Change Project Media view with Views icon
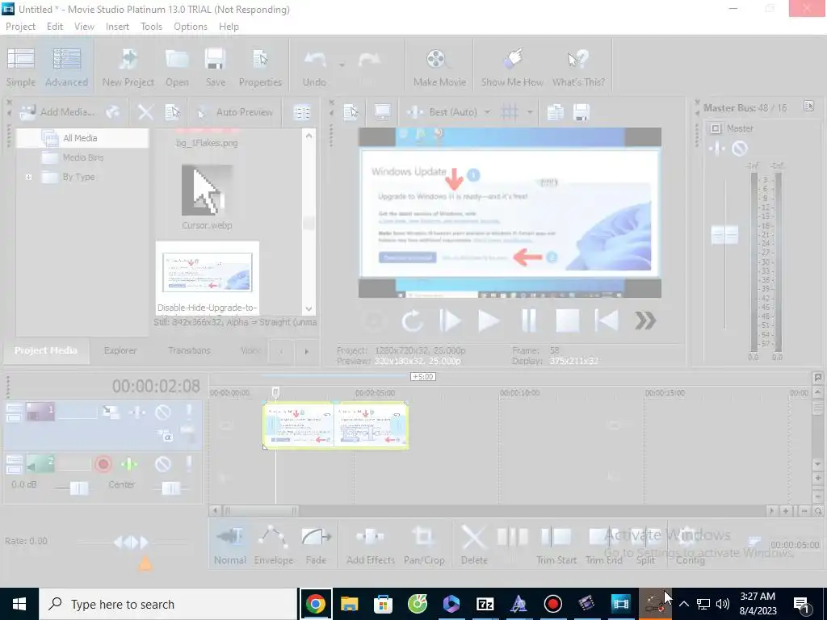The width and height of the screenshot is (827, 620). click(x=302, y=112)
